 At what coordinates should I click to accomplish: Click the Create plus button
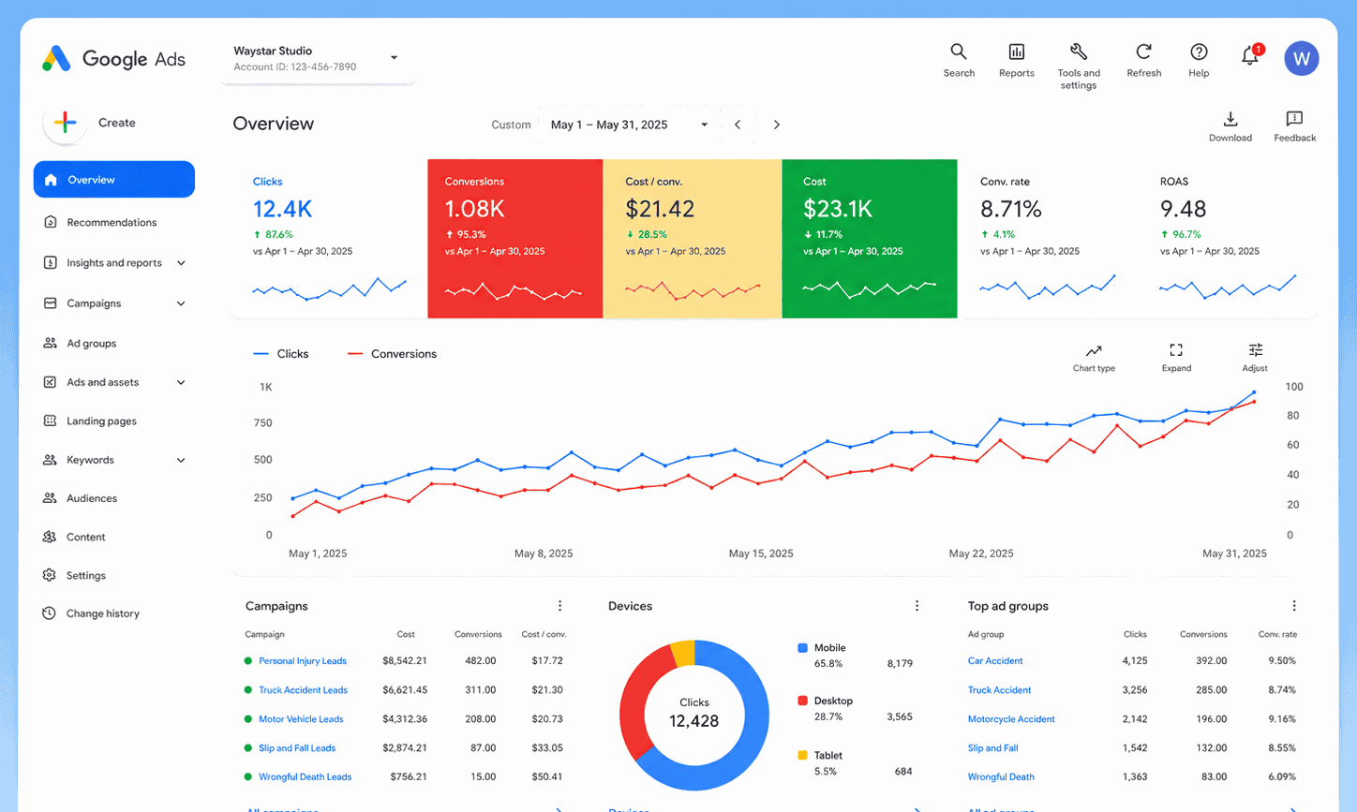(x=66, y=123)
